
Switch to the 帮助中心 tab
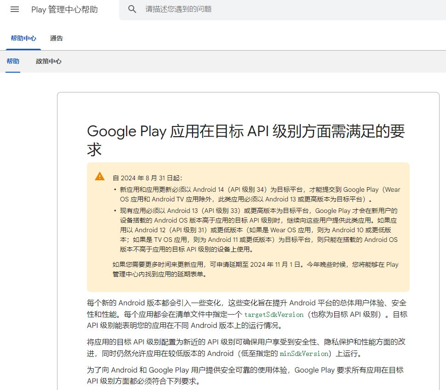(x=23, y=39)
